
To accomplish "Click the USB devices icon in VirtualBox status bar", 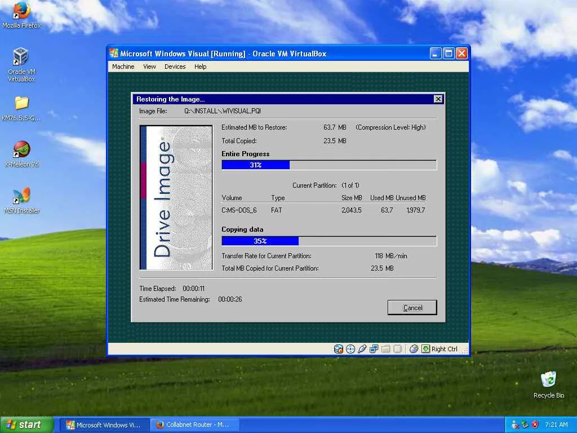I will coord(362,348).
